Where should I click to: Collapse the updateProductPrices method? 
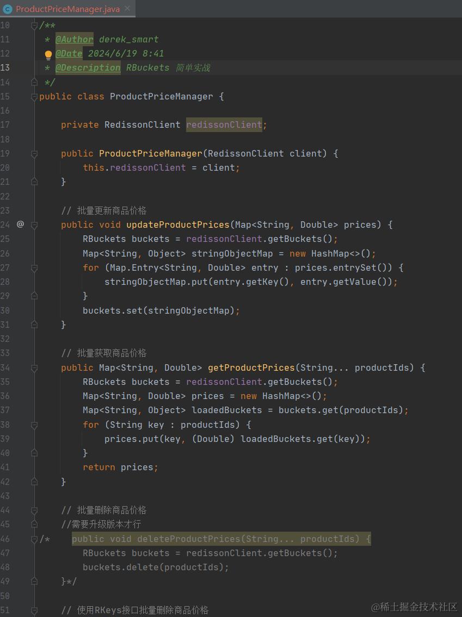point(34,225)
